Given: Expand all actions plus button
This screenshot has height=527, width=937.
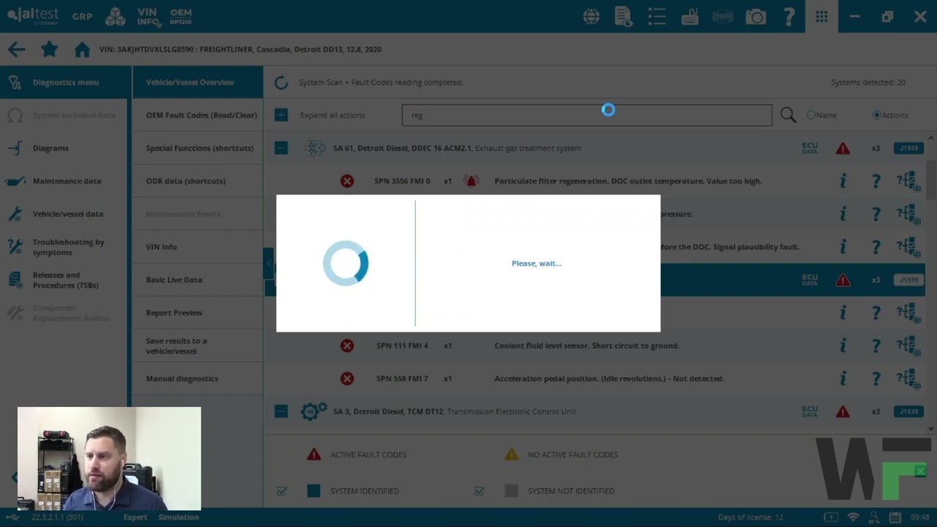Looking at the screenshot, I should tap(281, 115).
